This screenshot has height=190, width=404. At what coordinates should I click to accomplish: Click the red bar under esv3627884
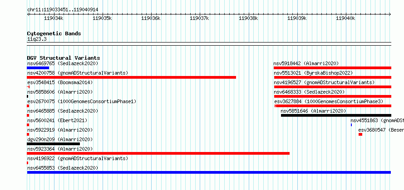(333, 106)
